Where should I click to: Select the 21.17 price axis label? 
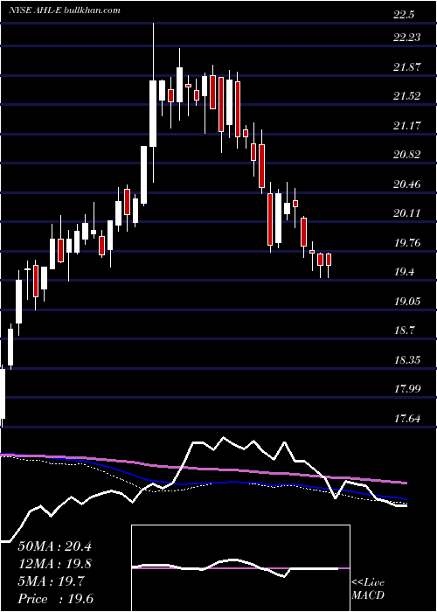click(407, 125)
